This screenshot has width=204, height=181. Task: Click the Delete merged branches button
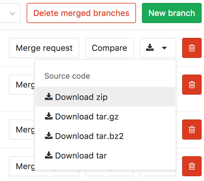pyautogui.click(x=81, y=13)
